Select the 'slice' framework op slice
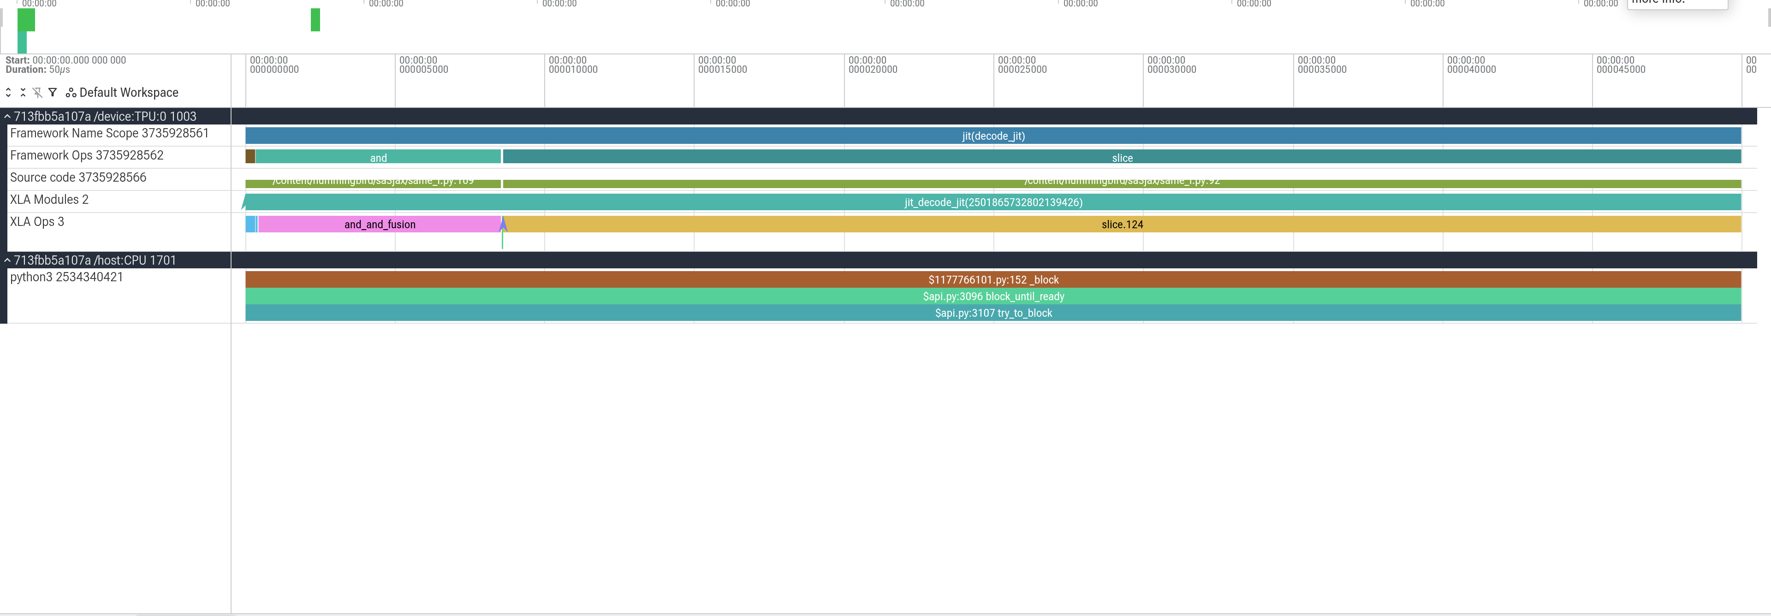 (1121, 157)
